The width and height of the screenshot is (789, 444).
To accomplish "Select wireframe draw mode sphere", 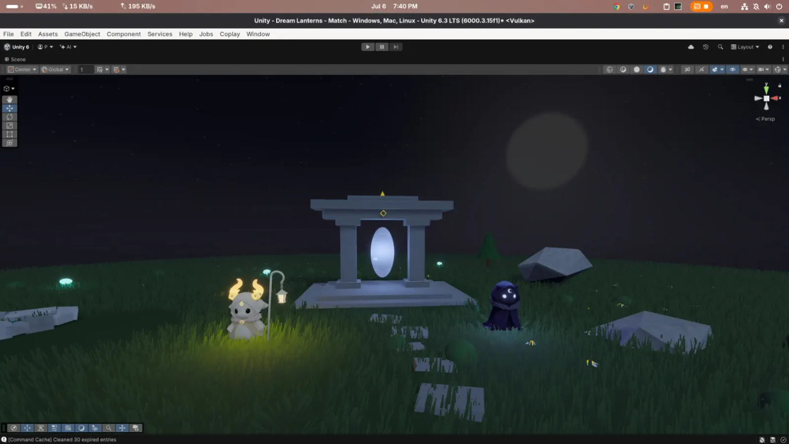I will 609,69.
